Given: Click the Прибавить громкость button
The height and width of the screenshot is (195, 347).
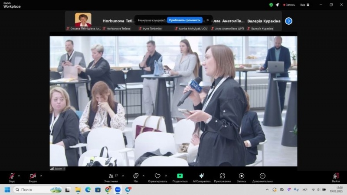Looking at the screenshot, I should point(185,20).
